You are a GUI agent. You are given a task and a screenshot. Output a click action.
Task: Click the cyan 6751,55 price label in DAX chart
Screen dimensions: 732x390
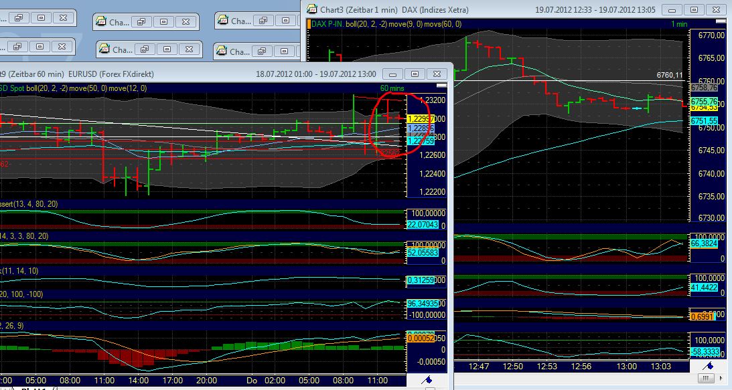pos(704,121)
